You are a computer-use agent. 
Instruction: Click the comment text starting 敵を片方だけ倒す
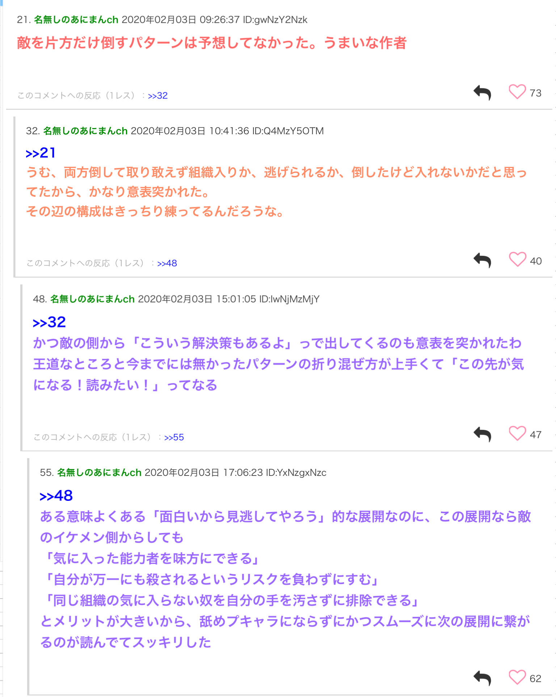click(212, 43)
